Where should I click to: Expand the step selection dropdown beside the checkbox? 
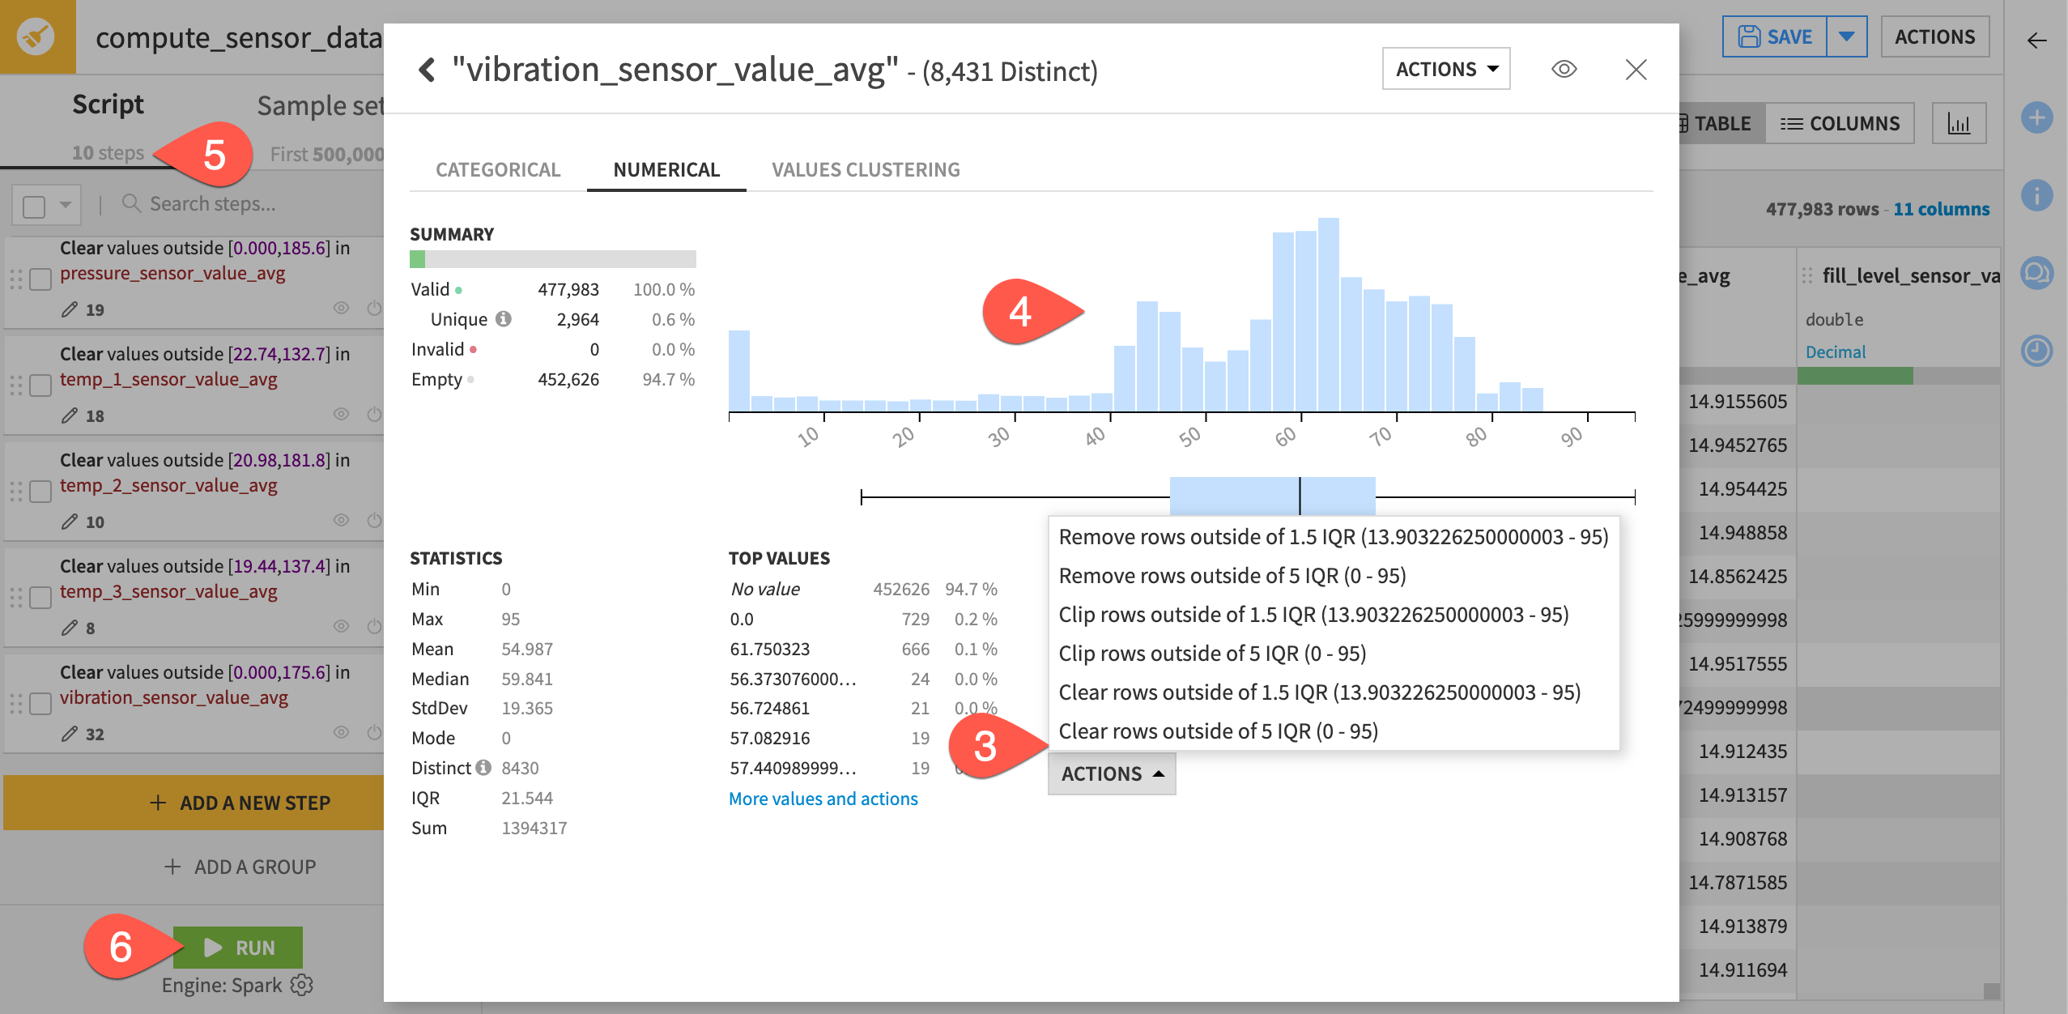[63, 205]
